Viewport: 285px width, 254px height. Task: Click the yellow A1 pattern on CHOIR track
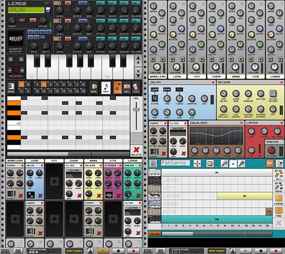pos(245,196)
